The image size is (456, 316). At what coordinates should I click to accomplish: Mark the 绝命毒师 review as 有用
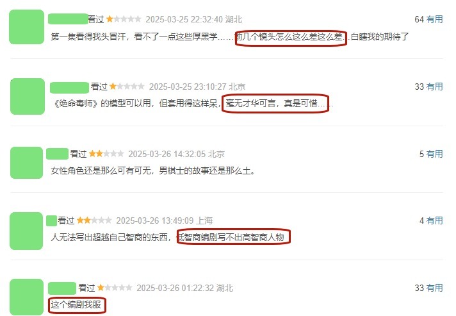point(434,87)
